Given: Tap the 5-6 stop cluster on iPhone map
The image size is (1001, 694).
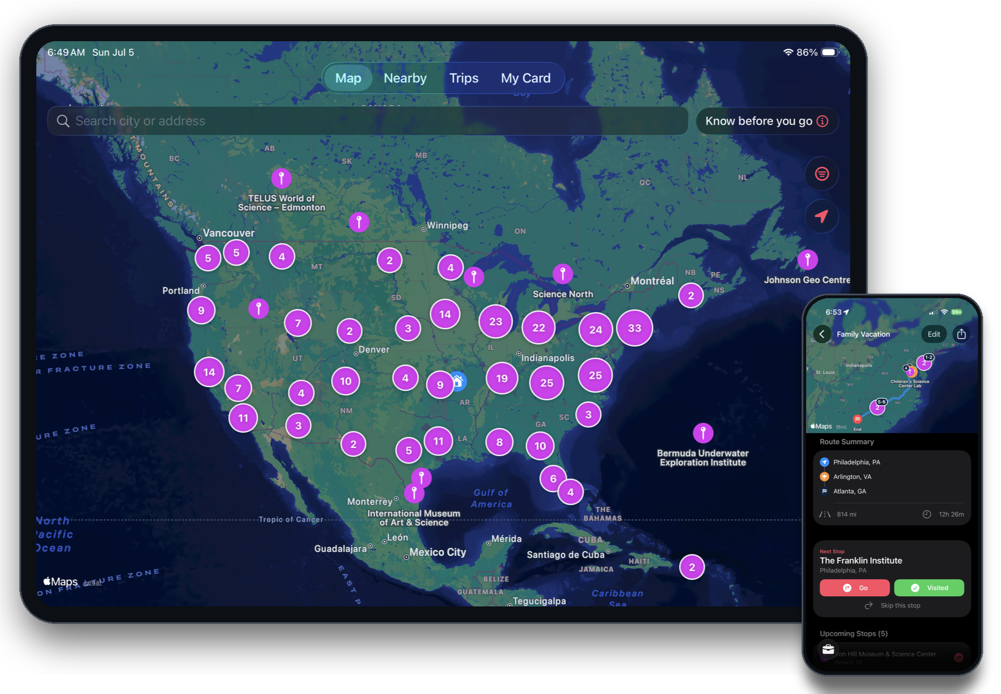Looking at the screenshot, I should coord(878,407).
